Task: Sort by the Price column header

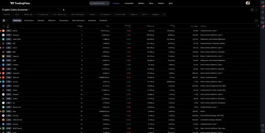Action: tap(108, 26)
